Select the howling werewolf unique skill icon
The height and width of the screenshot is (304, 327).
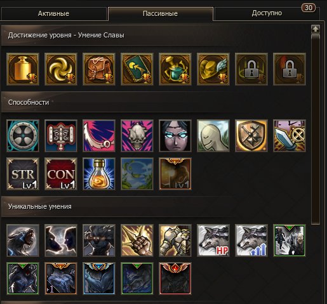pos(23,241)
